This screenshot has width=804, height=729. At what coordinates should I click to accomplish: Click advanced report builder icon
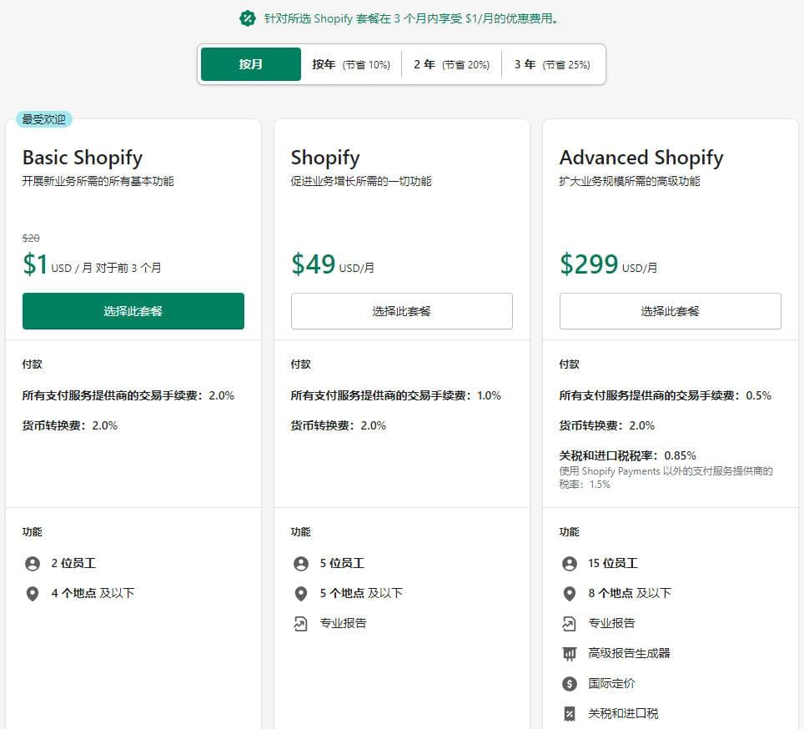pos(570,654)
